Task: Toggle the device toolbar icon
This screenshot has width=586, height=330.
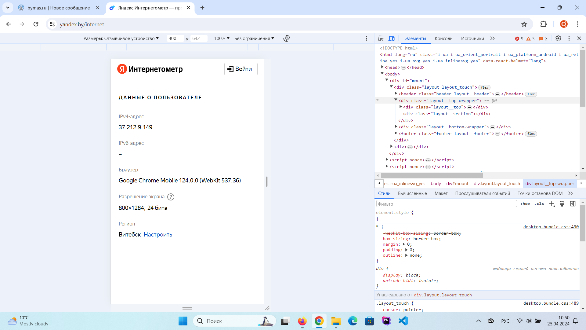Action: pyautogui.click(x=392, y=38)
